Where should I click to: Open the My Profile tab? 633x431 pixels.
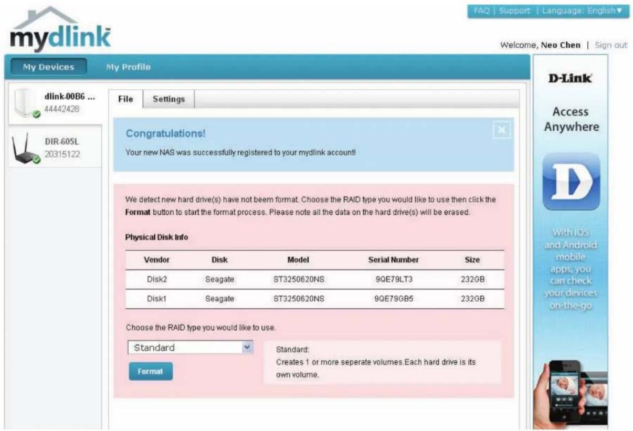point(128,67)
